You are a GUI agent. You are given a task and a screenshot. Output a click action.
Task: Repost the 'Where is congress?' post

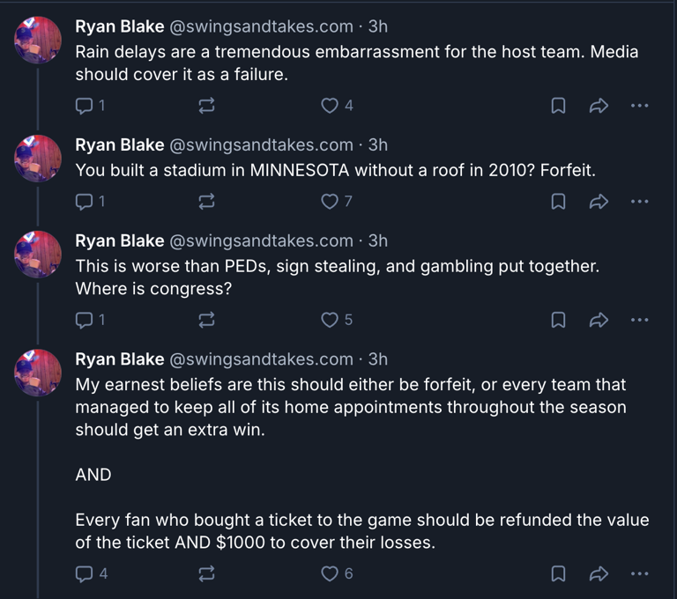point(207,320)
